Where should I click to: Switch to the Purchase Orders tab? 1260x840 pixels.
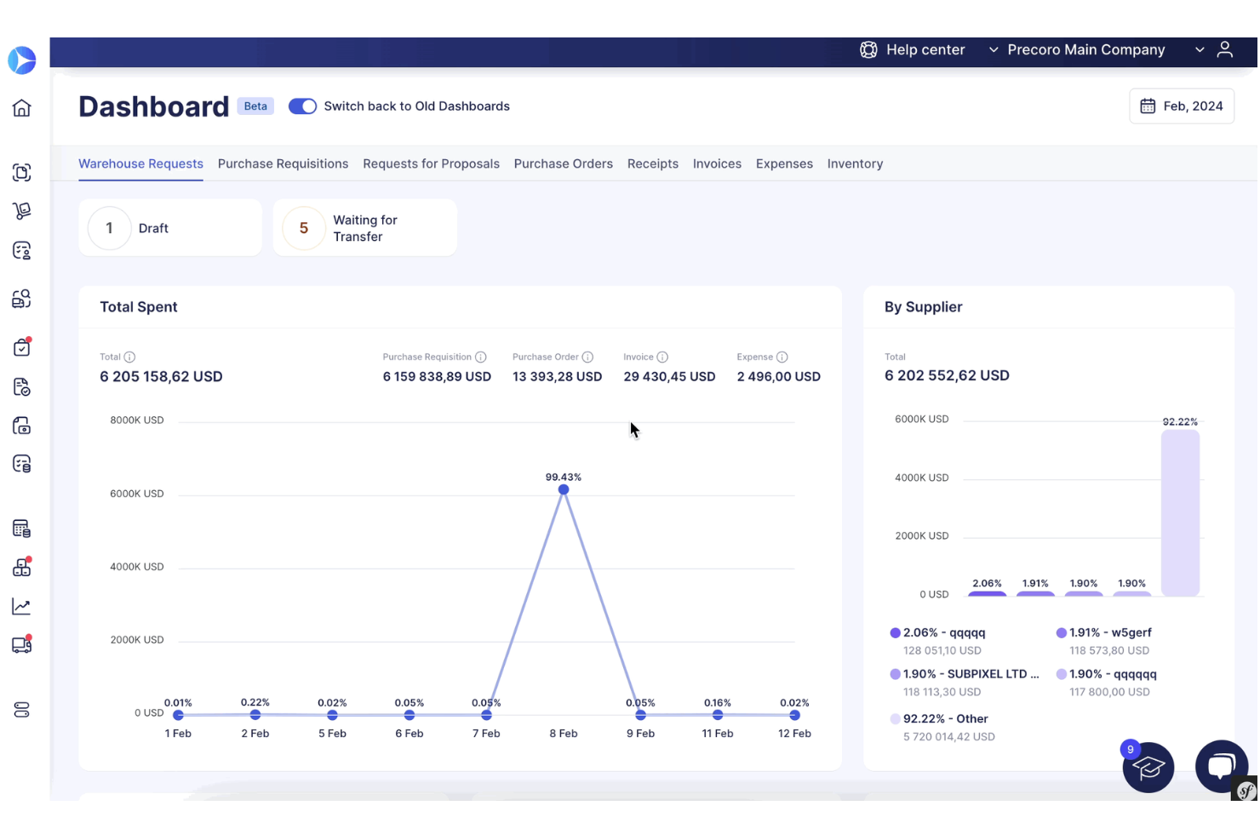coord(563,163)
